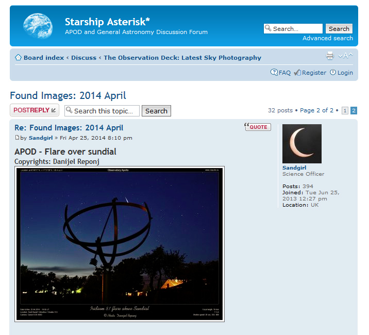Screen dimensions: 369x335
Task: Click the Login power icon
Action: pos(333,72)
